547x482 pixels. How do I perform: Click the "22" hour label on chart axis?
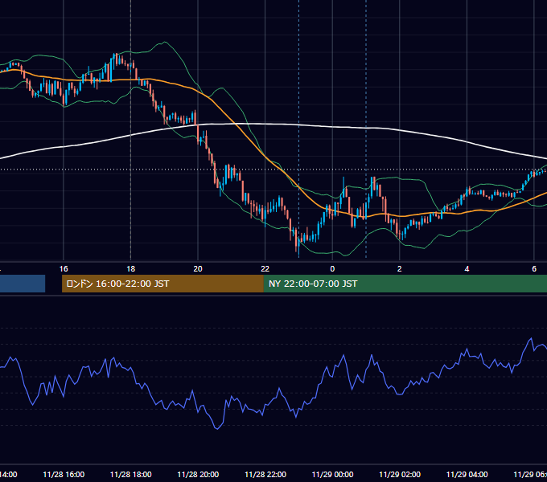coord(265,269)
